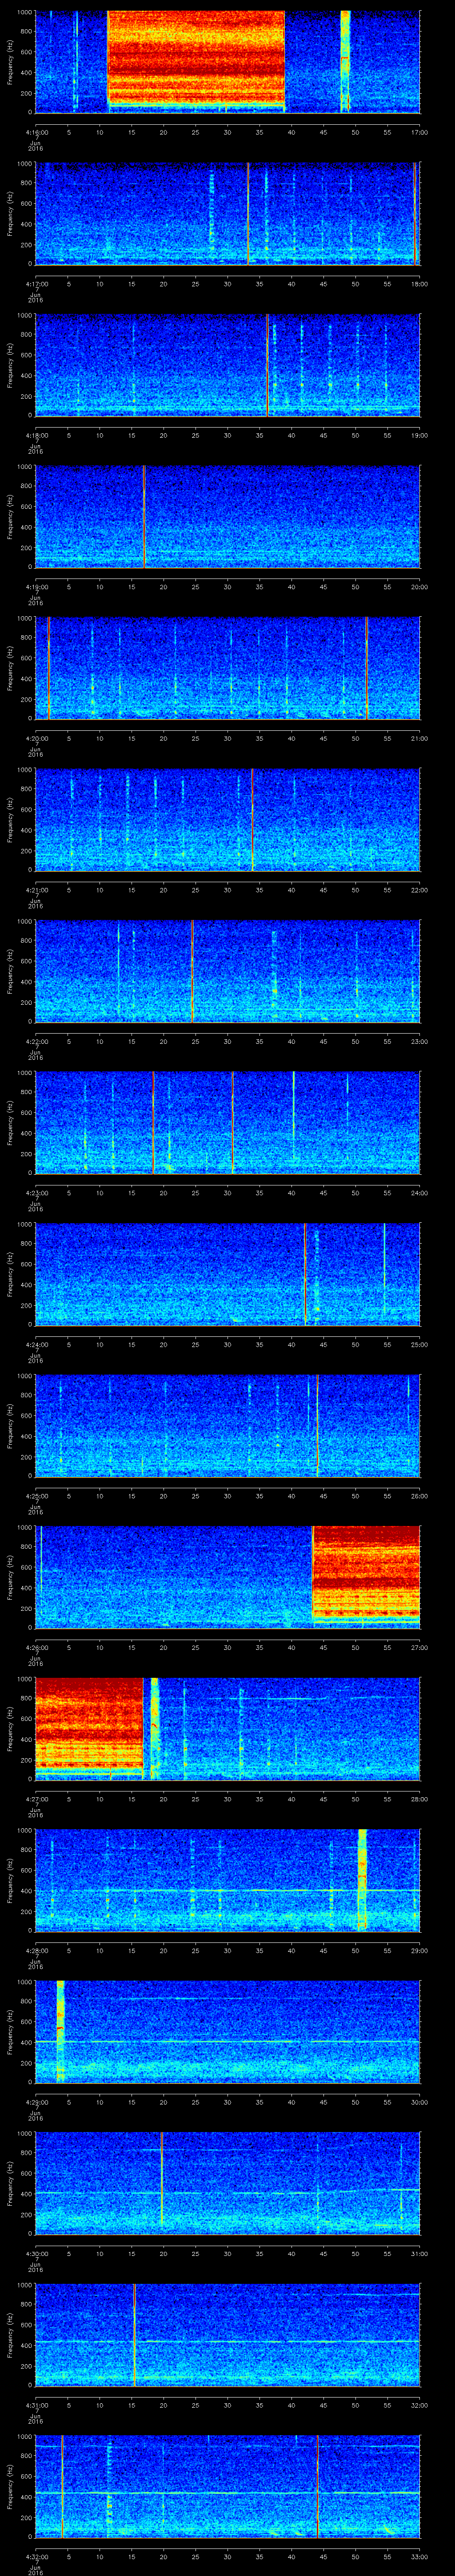Select the large red noise block in 4:16 panel
This screenshot has width=455, height=2576.
(196, 58)
